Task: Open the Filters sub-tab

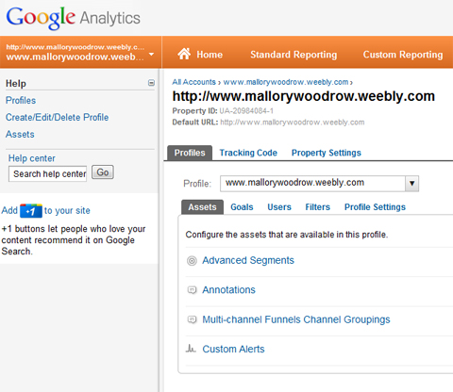Action: click(x=318, y=207)
